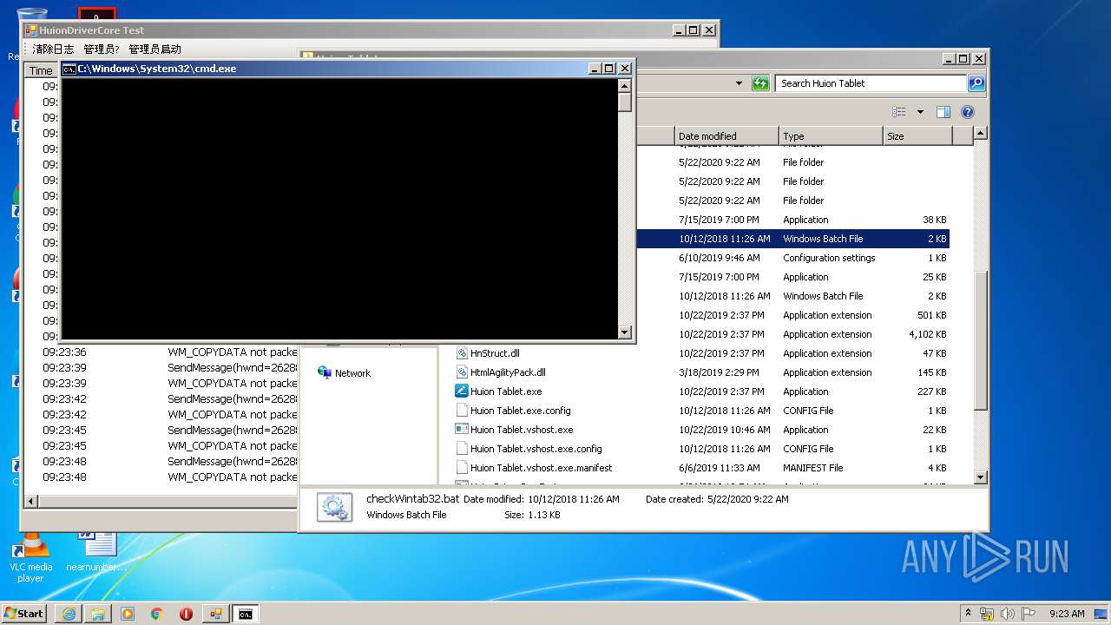Click the Explorer vertical scrollbar thumb
Image resolution: width=1111 pixels, height=625 pixels.
tap(980, 340)
